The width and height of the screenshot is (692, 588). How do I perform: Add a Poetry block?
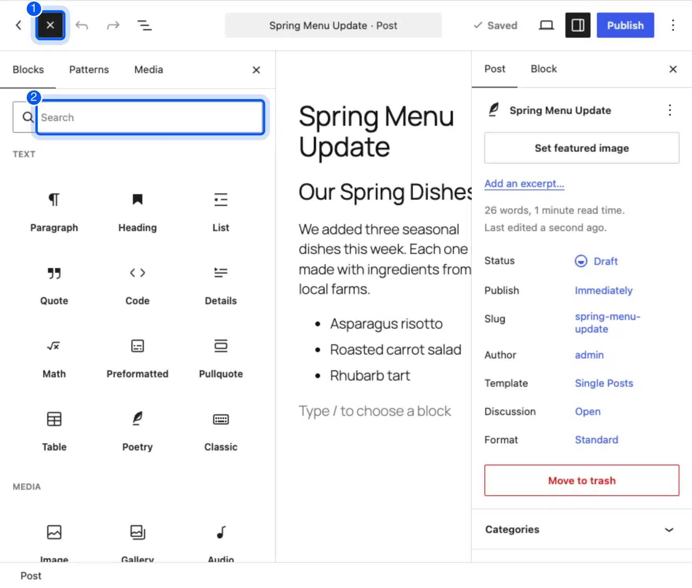137,431
